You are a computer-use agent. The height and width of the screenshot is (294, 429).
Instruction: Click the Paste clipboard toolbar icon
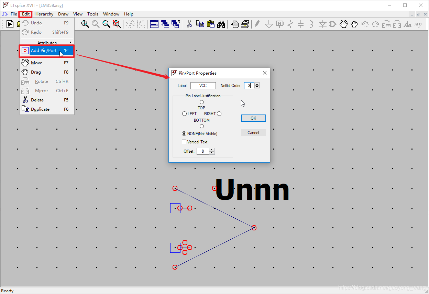[x=210, y=24]
